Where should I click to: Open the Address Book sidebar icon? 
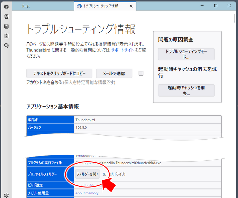click(6, 17)
